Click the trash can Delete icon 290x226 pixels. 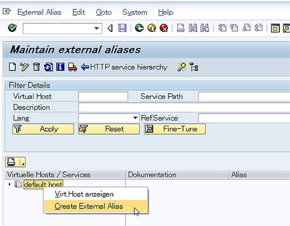[37, 67]
